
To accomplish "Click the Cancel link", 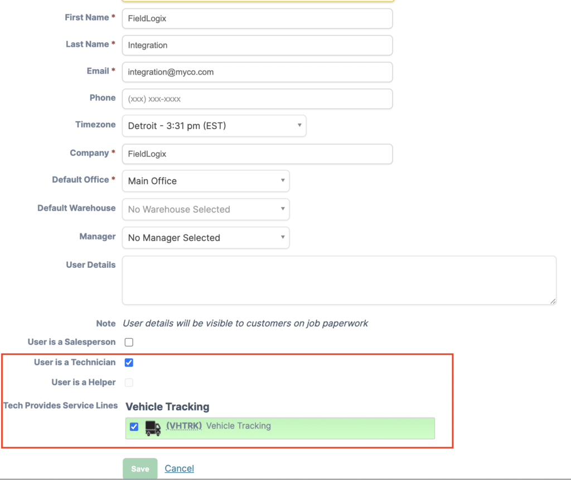I will (179, 468).
